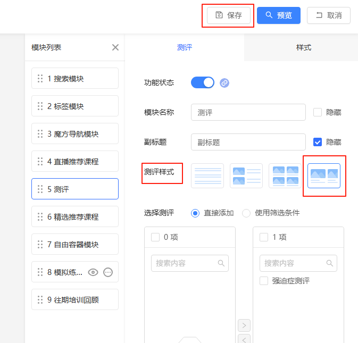Select the 7 自由容器模块 item

pyautogui.click(x=75, y=244)
